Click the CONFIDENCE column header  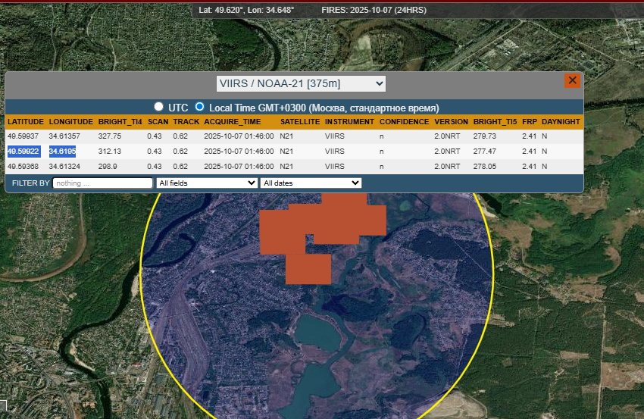[404, 121]
